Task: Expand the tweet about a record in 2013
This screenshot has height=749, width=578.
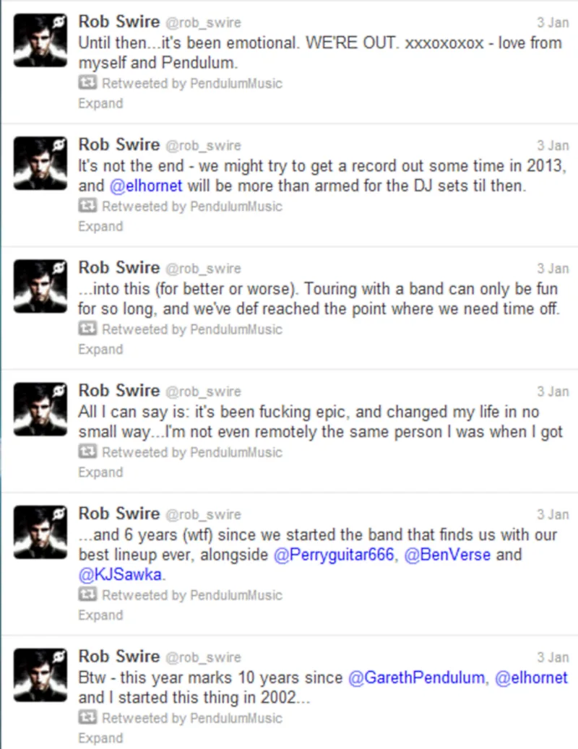Action: [x=100, y=226]
